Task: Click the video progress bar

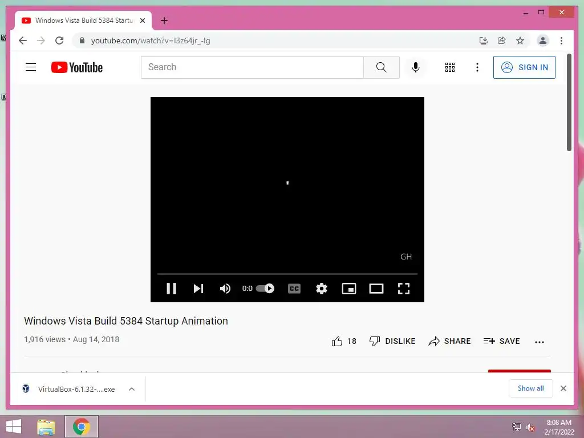Action: [287, 274]
